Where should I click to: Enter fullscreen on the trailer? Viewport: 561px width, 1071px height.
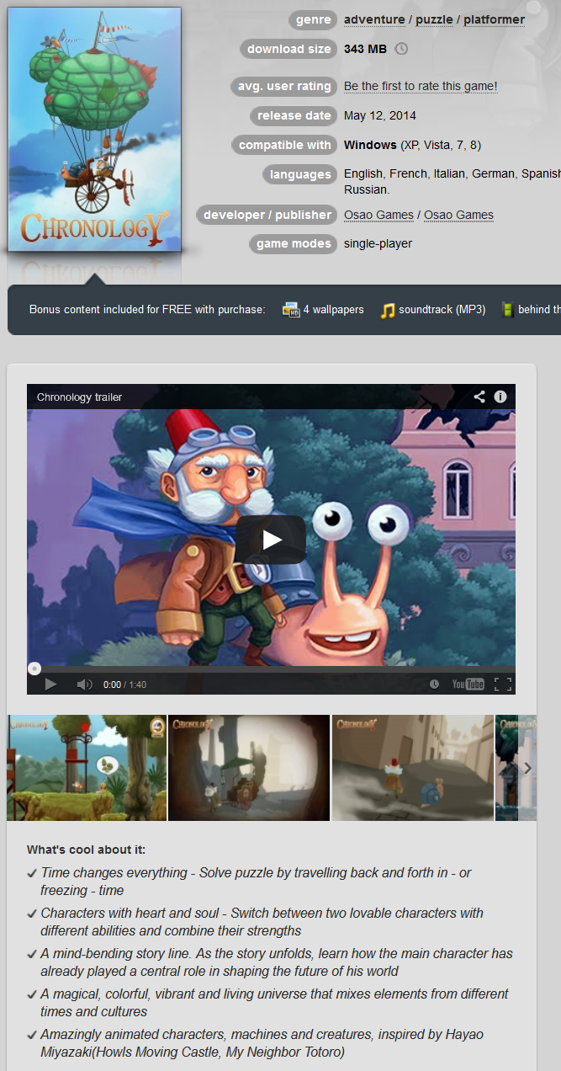click(x=503, y=685)
